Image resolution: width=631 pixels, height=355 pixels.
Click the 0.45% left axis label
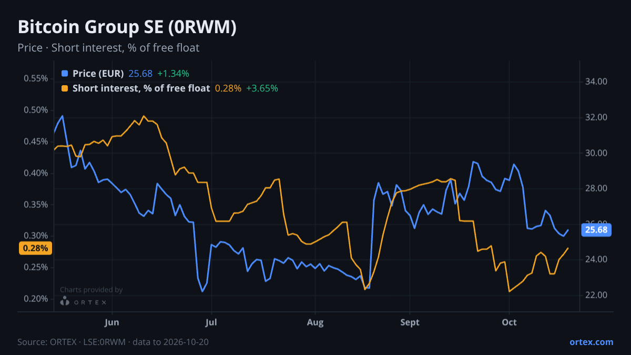(x=36, y=141)
